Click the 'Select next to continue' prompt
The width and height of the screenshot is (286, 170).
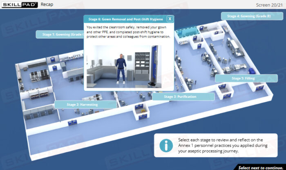pos(261,167)
